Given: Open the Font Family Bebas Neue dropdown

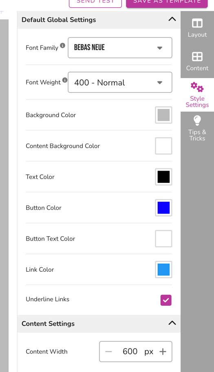Looking at the screenshot, I should point(120,48).
